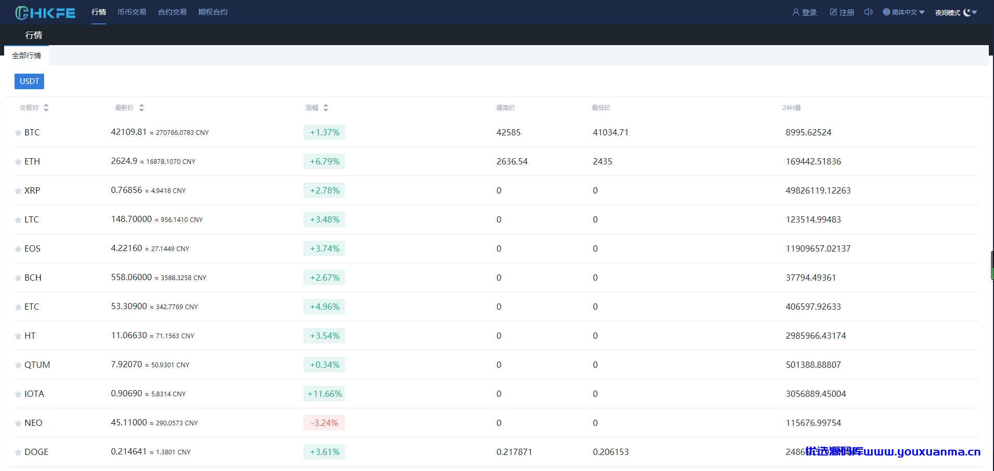This screenshot has width=994, height=471.
Task: Toggle favorite star for QTUM
Action: (18, 365)
